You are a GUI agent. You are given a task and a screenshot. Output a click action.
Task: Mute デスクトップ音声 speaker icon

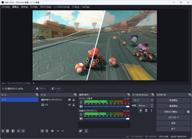click(x=81, y=106)
